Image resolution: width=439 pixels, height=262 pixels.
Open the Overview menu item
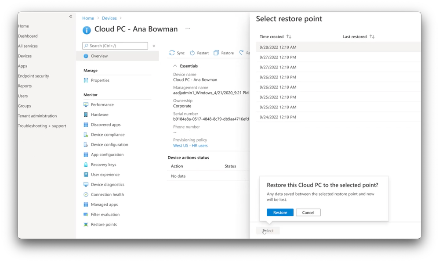point(99,56)
